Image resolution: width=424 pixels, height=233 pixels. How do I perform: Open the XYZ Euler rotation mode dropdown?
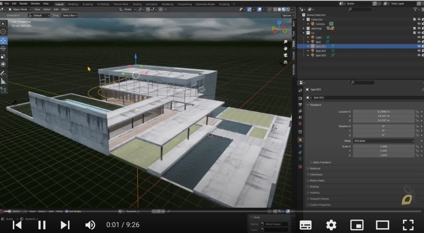click(383, 141)
